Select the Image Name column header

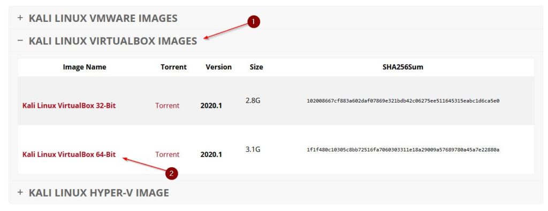click(85, 67)
